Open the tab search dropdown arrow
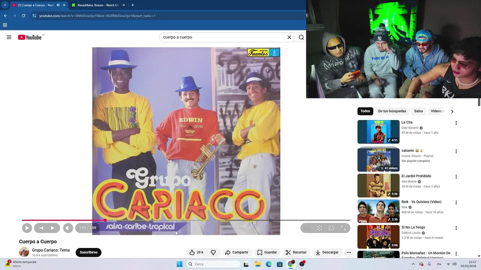The image size is (481, 270). [x=5, y=5]
